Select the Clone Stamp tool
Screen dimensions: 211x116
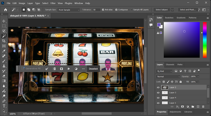(4, 66)
